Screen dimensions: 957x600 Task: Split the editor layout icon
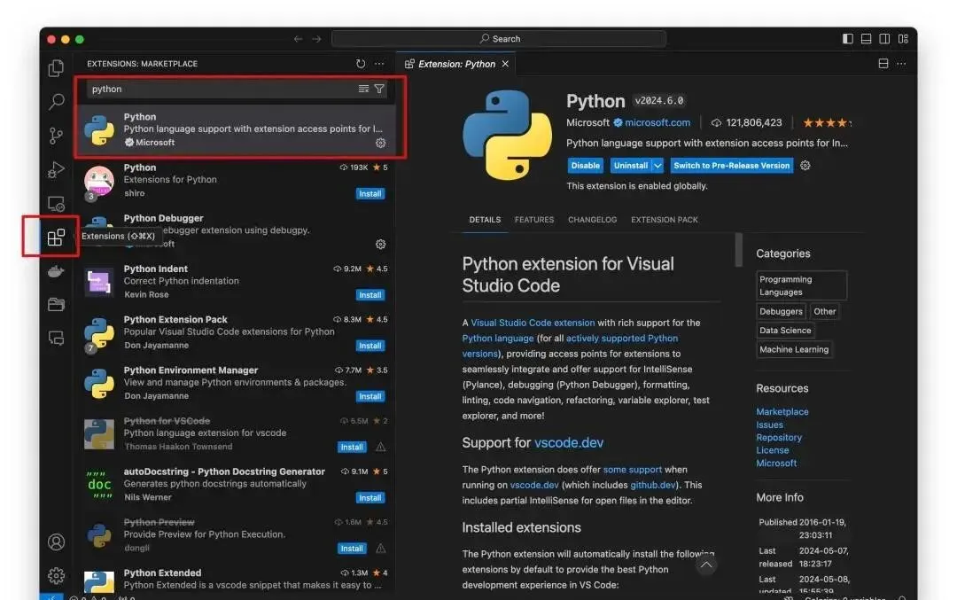pos(883,64)
